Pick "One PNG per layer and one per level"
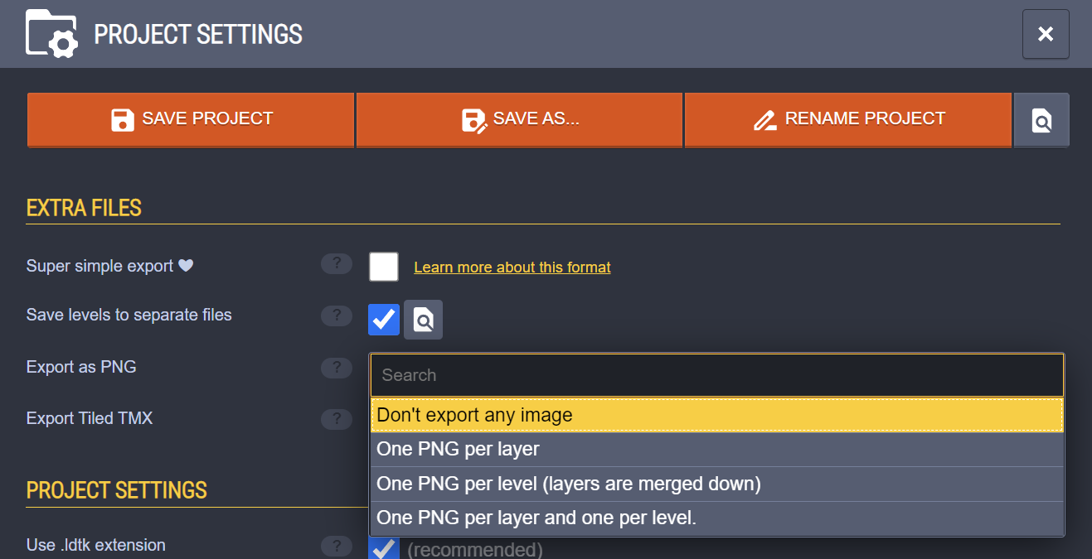 [x=716, y=518]
